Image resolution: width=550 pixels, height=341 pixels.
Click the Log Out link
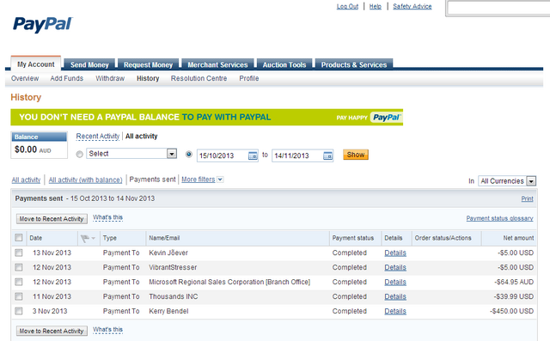[x=347, y=6]
